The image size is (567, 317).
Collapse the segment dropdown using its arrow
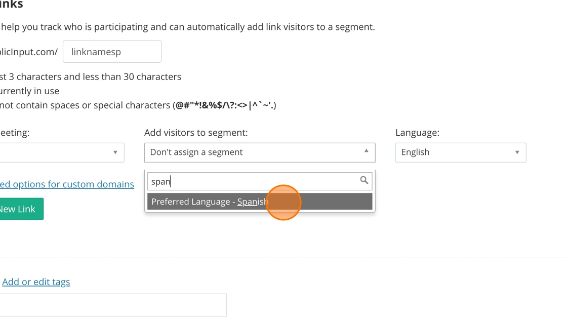click(x=366, y=151)
